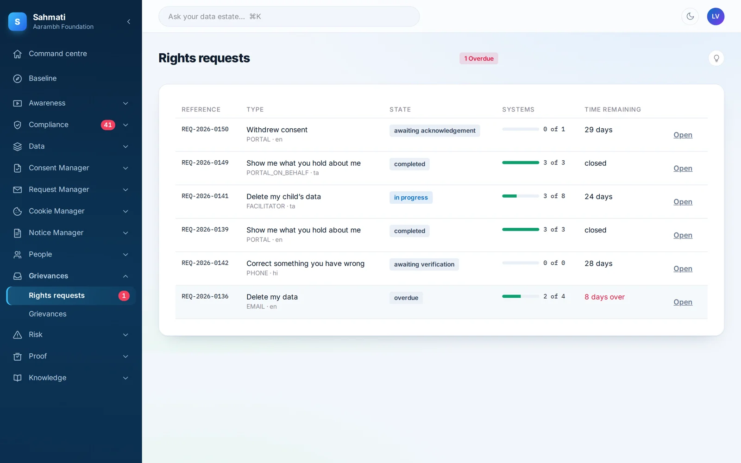The height and width of the screenshot is (463, 741).
Task: Click the Cookie Manager cookie icon
Action: pos(18,211)
